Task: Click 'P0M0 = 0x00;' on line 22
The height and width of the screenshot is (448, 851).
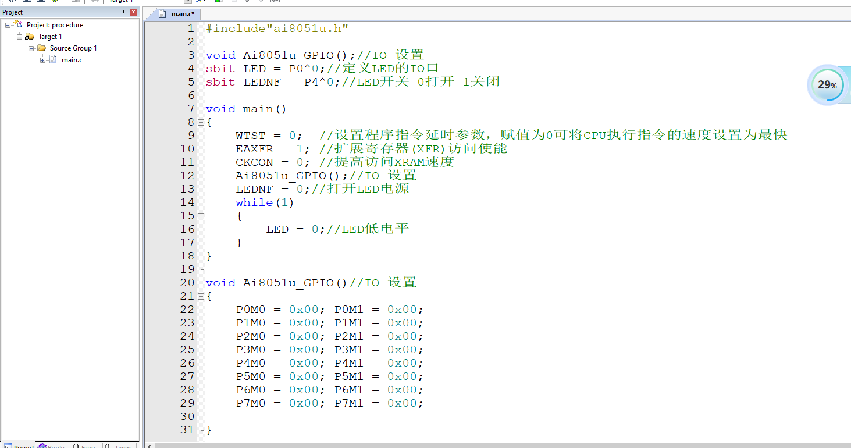Action: click(x=280, y=310)
